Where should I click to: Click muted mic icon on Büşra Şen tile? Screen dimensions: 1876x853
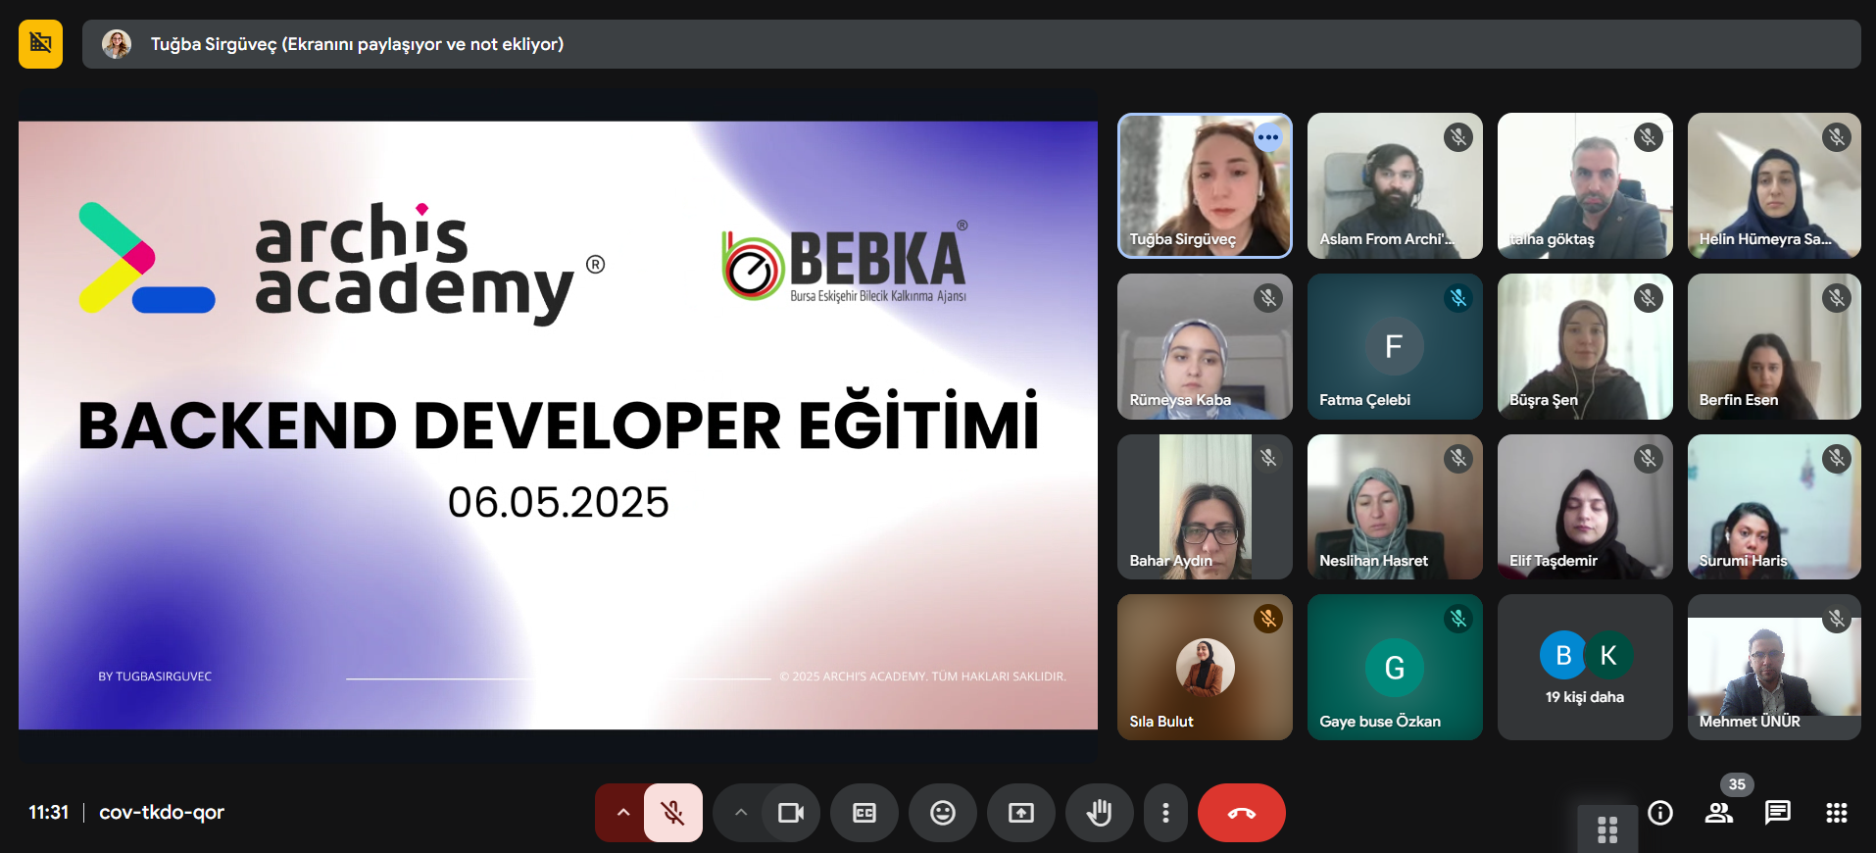pos(1649,298)
